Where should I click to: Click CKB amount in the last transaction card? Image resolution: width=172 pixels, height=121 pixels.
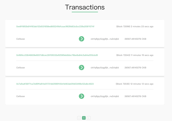(135, 96)
